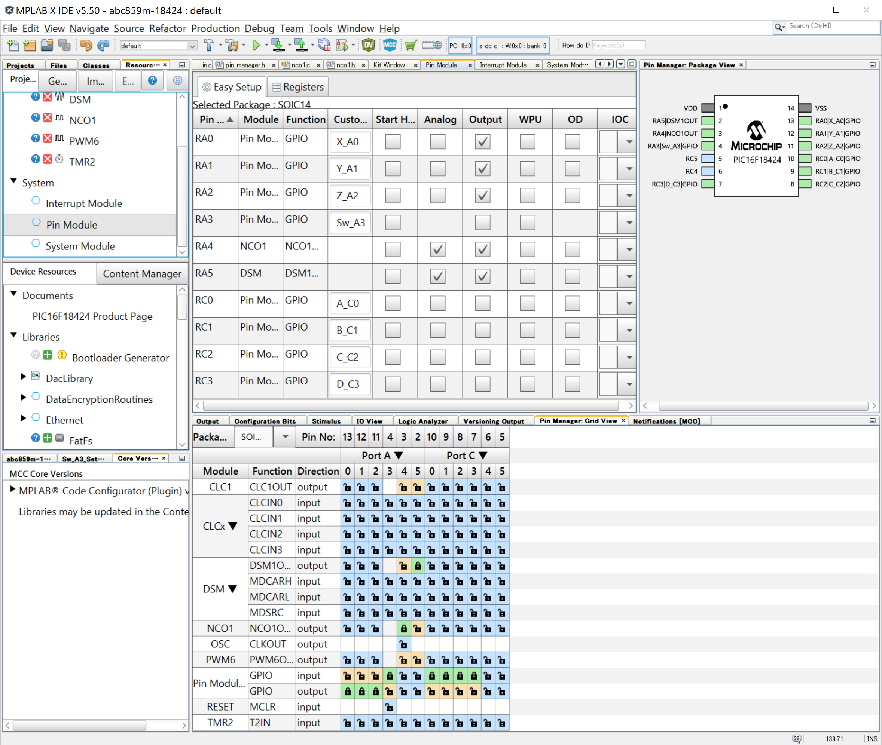Click the blue help icon in Resources panel
Viewport: 882px width, 745px height.
pyautogui.click(x=153, y=80)
